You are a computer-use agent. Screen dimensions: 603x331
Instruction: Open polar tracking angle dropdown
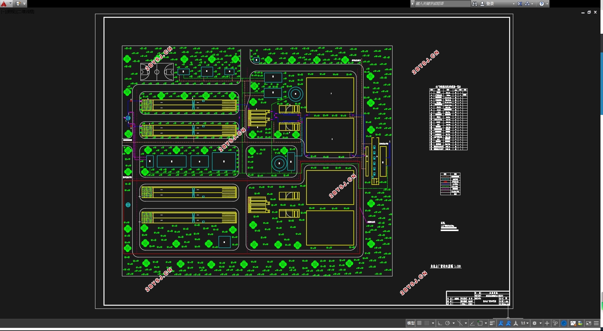(x=454, y=323)
